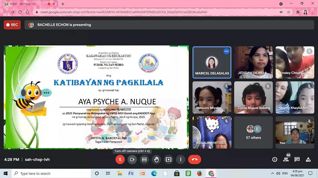Open browser home page icon

27,12
